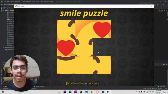Open PyCharm from the taskbar
Viewport: 168px width, 94px height.
(x=81, y=92)
